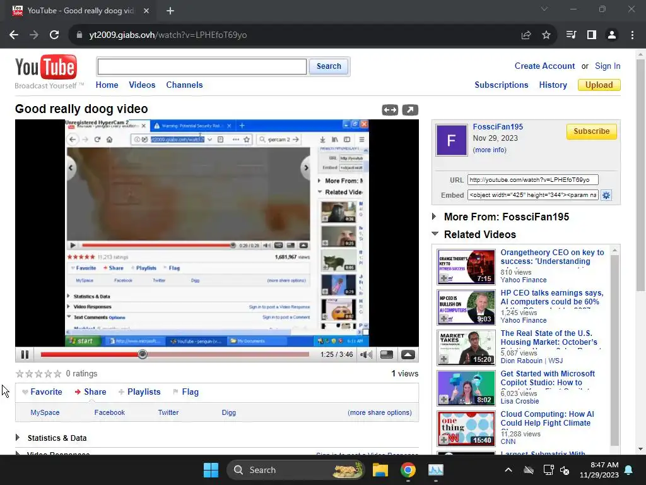Go to Home in the navigation

click(107, 85)
